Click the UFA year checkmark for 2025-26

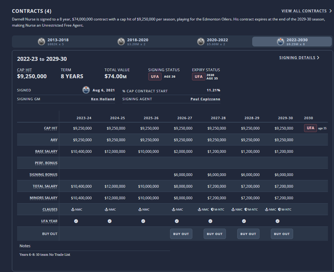(143, 221)
